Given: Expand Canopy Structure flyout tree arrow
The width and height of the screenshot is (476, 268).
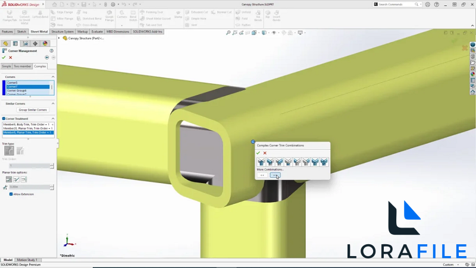Looking at the screenshot, I should [59, 38].
